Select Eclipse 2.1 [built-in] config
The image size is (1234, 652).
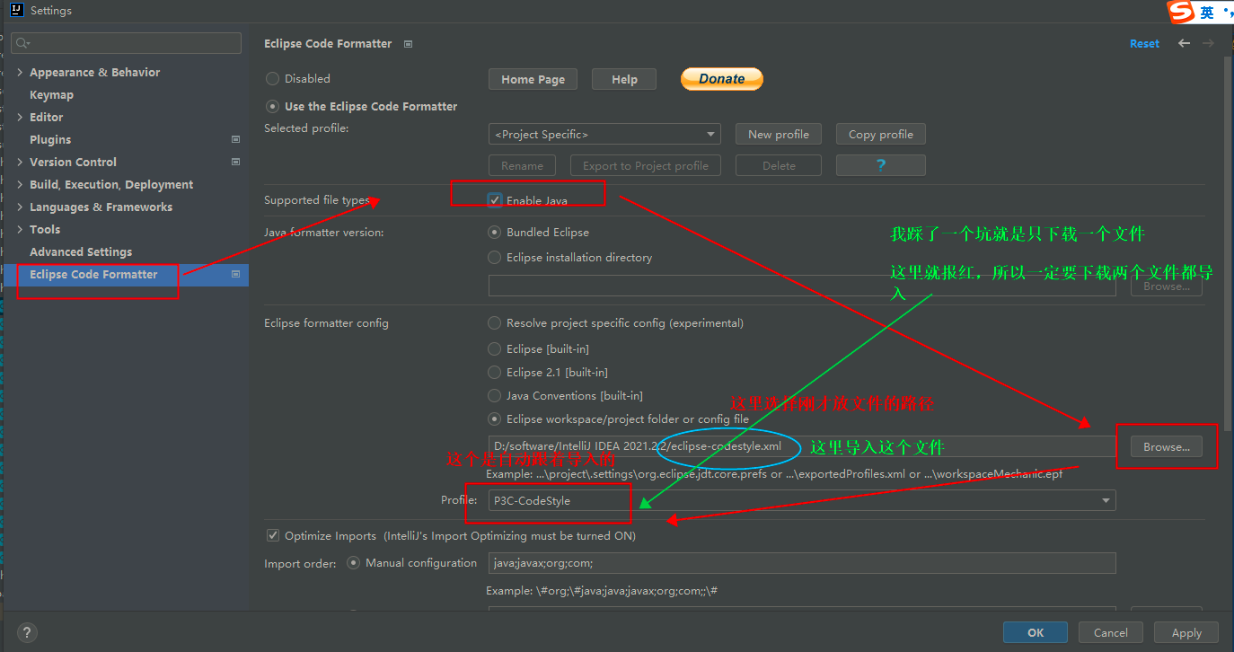coord(494,372)
